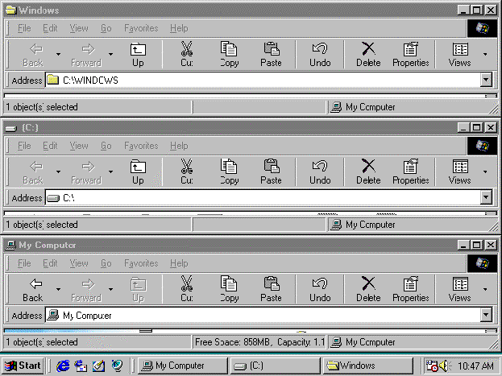Open the Help menu in My Computer window

pos(178,263)
